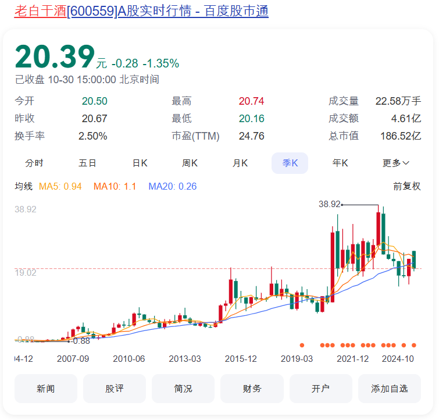This screenshot has height=420, width=439.
Task: Click the MA10: 1.1 indicator label
Action: [x=115, y=186]
